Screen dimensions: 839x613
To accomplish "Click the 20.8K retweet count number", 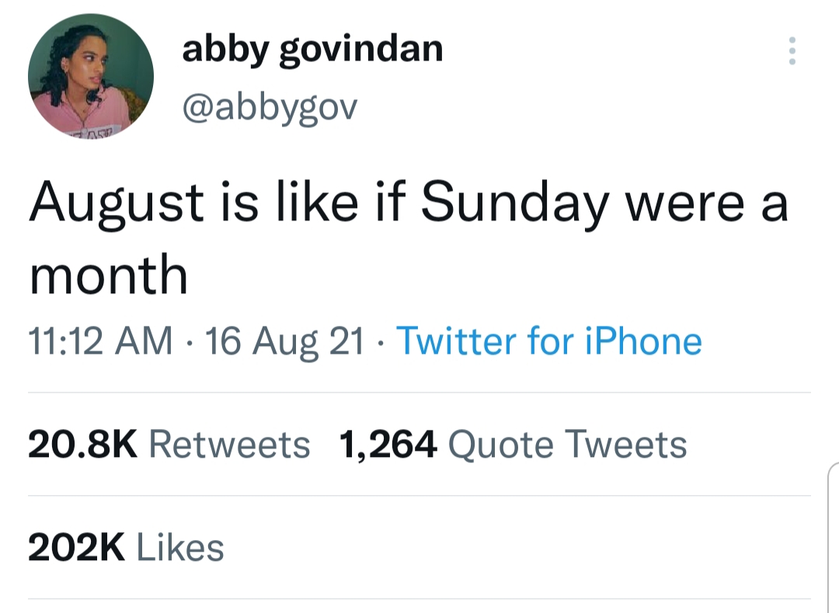I will pos(82,445).
